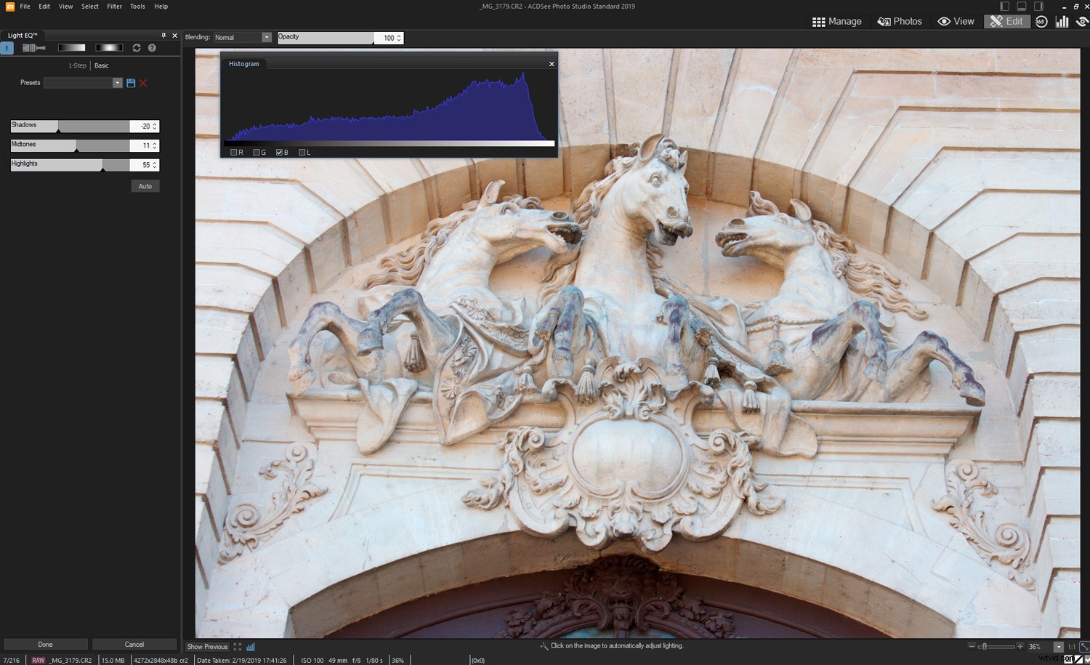Click the red delete preset X icon
The width and height of the screenshot is (1090, 665).
click(142, 83)
